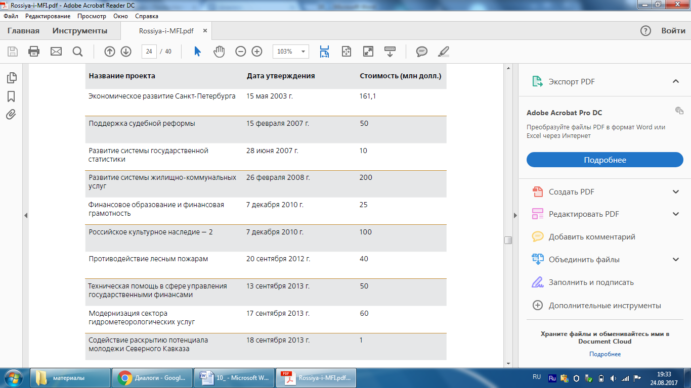Choose Заполнить и подписать tool
The width and height of the screenshot is (691, 388).
tap(591, 282)
